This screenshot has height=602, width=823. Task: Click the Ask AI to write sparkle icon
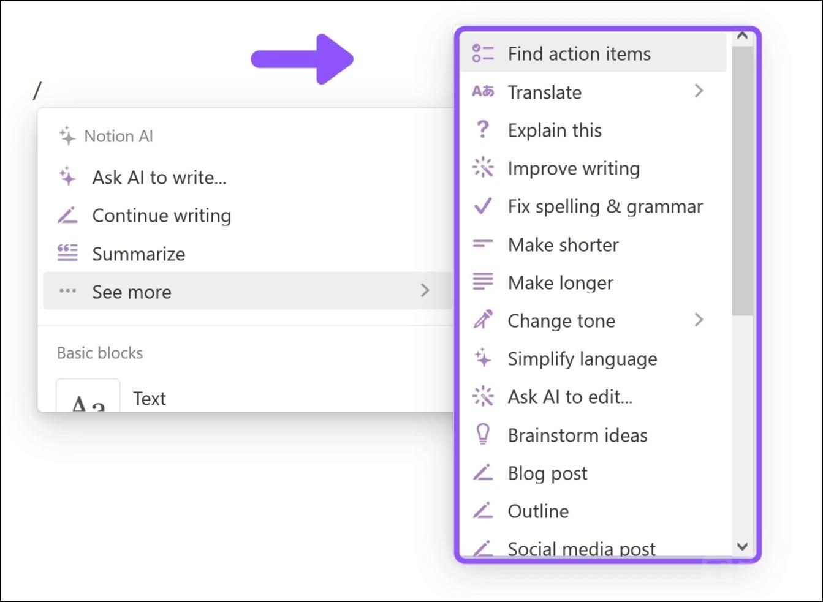[x=67, y=177]
